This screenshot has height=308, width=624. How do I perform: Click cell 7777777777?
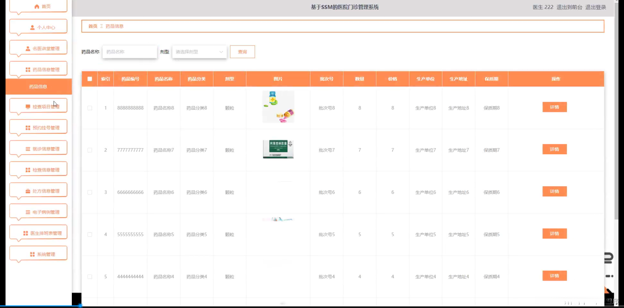tap(130, 150)
